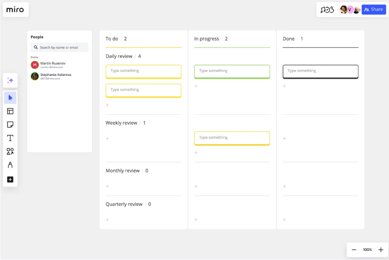Add card to Done Quarterly review
The image size is (389, 260).
click(x=285, y=219)
